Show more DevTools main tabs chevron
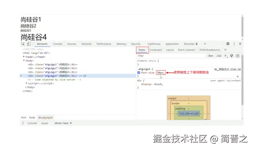 pyautogui.click(x=205, y=44)
